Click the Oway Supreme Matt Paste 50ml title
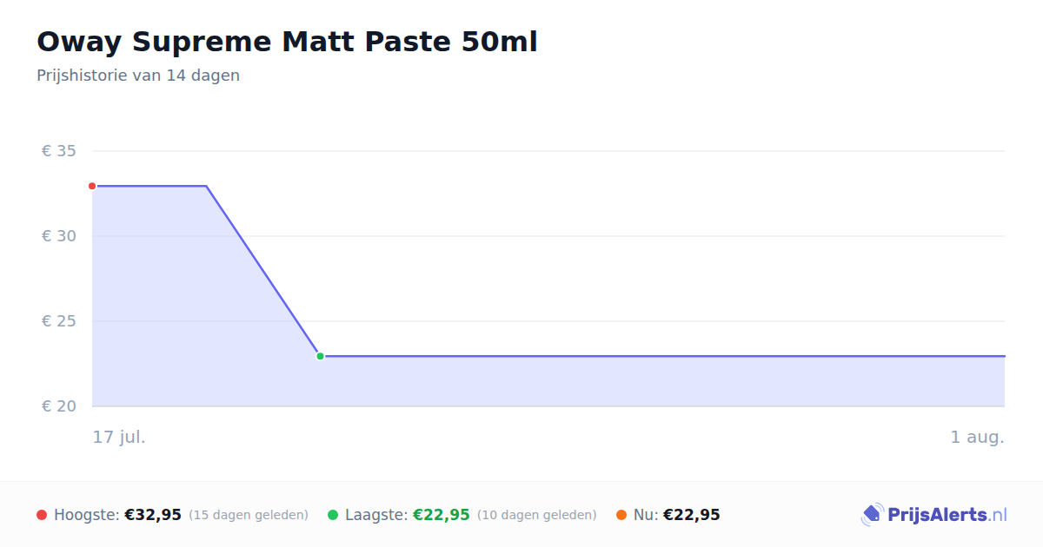Viewport: 1043px width, 547px height. tap(287, 42)
